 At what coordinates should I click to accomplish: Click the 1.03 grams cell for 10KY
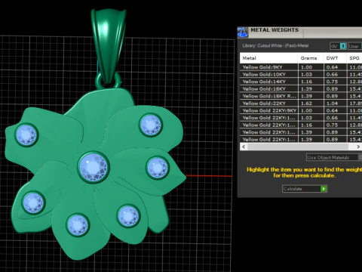point(311,75)
